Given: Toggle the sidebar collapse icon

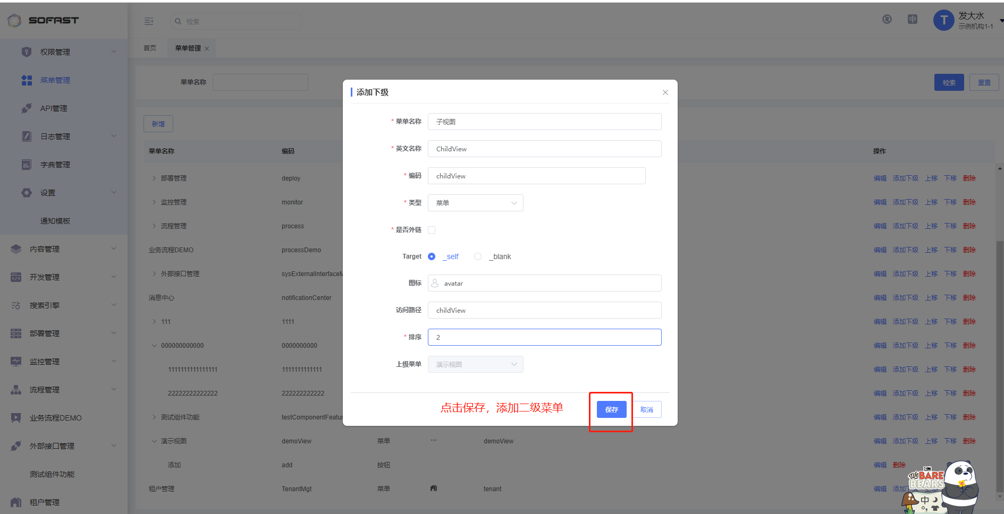Looking at the screenshot, I should click(149, 21).
